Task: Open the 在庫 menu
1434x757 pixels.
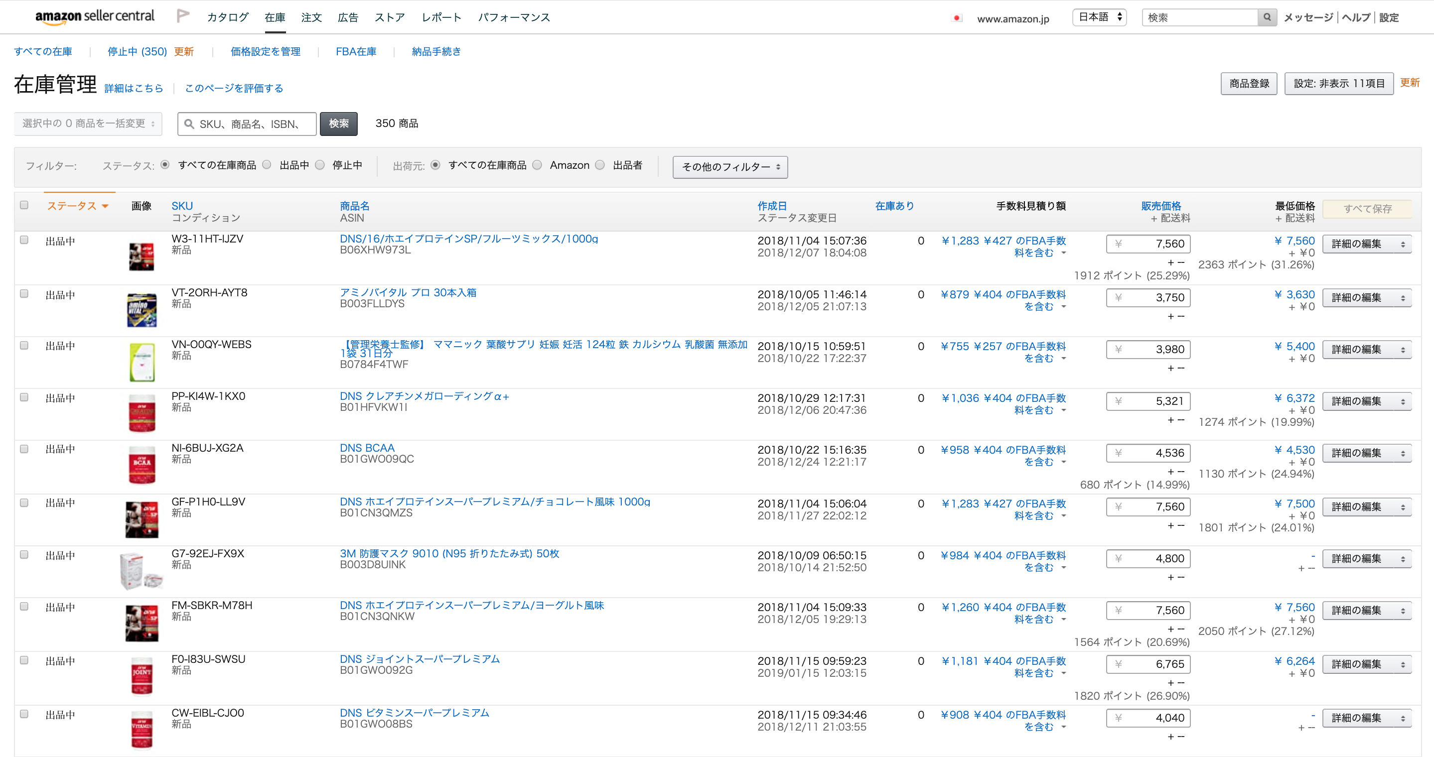Action: [275, 17]
